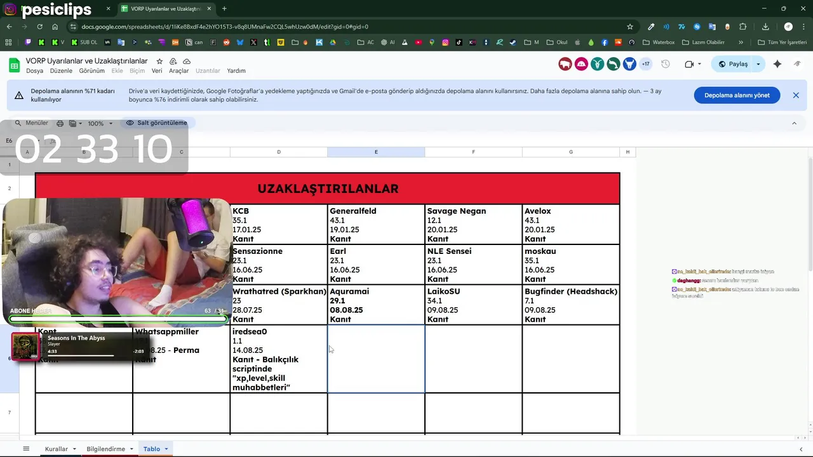The image size is (813, 457).
Task: Select column E header
Action: pos(376,152)
